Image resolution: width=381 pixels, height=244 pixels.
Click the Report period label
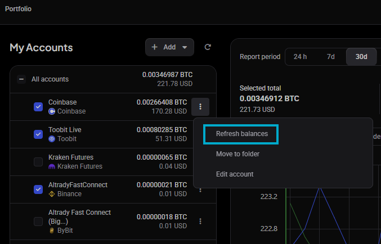pyautogui.click(x=260, y=57)
